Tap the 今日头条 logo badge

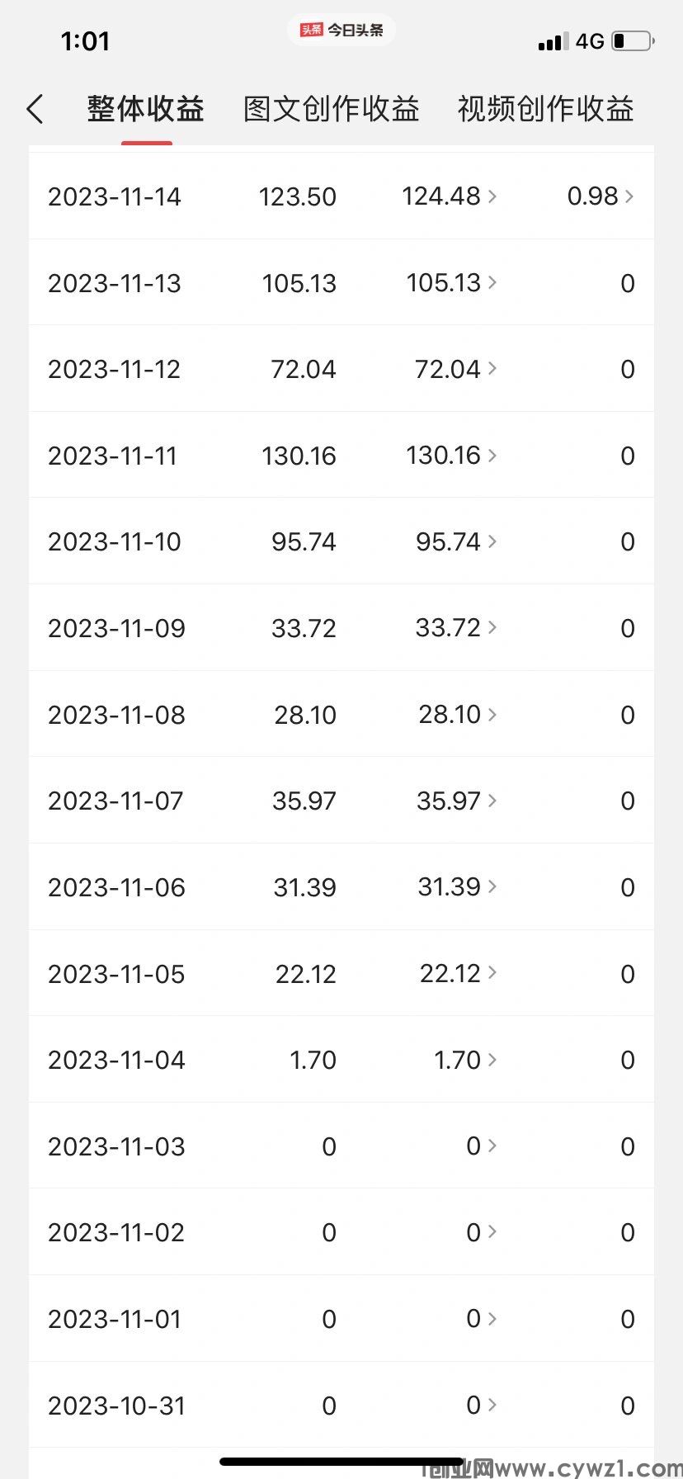click(341, 31)
